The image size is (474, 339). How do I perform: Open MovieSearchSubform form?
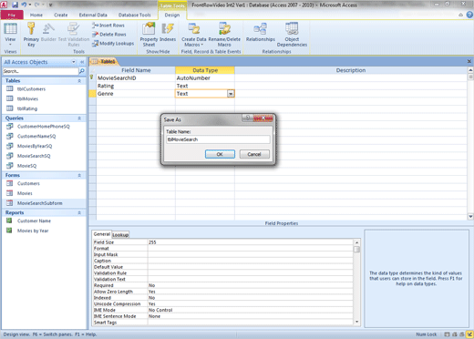[x=39, y=203]
